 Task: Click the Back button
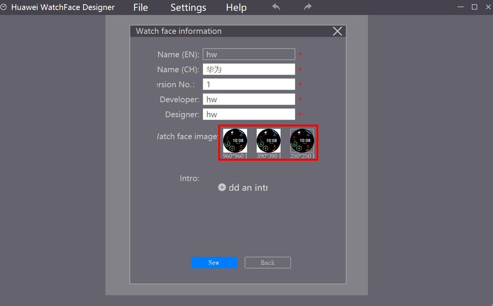pyautogui.click(x=268, y=263)
